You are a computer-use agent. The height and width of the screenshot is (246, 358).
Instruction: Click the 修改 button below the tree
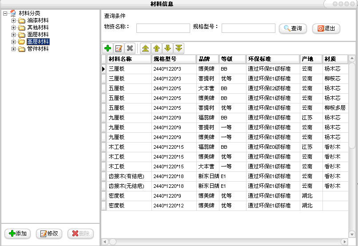(x=49, y=234)
